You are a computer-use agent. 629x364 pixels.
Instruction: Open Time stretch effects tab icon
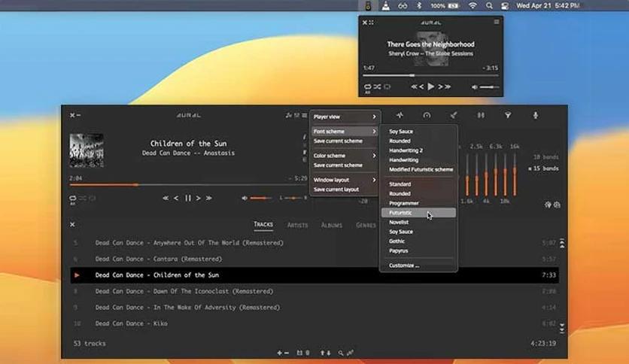click(427, 116)
